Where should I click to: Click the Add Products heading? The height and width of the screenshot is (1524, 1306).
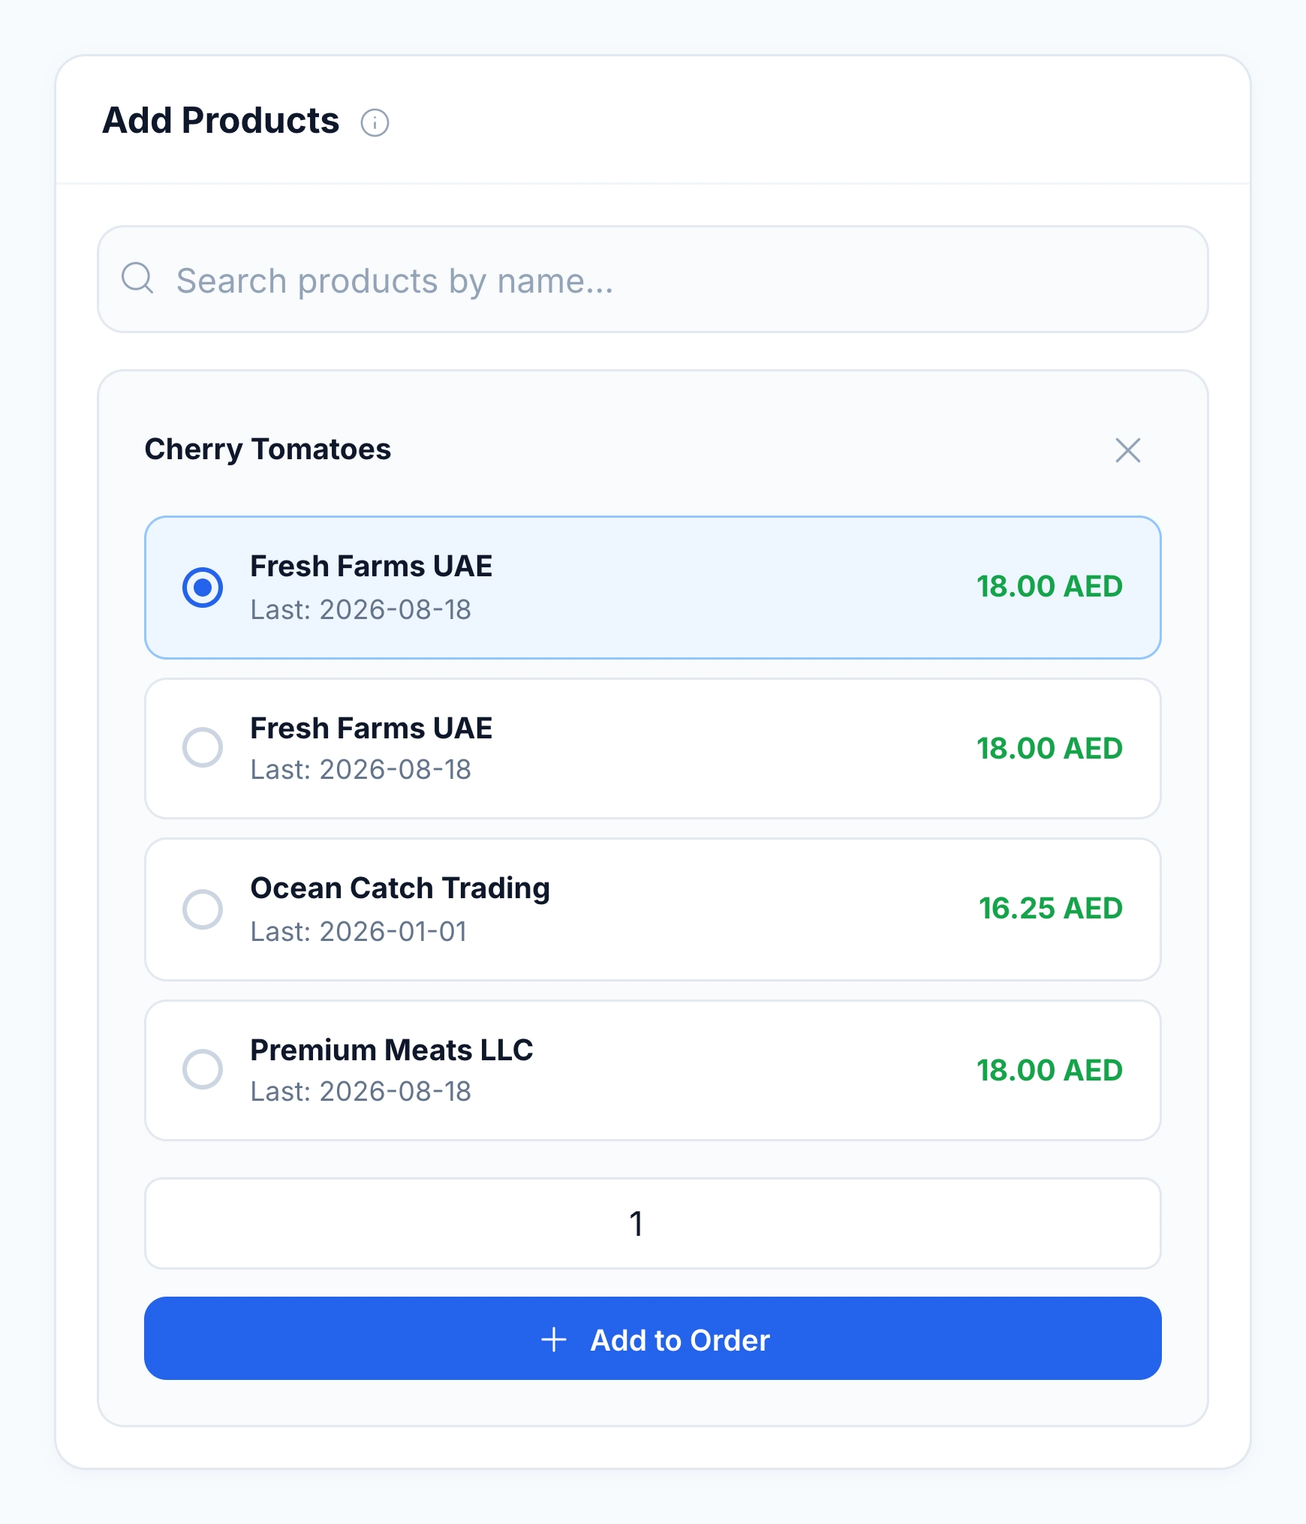pyautogui.click(x=221, y=121)
